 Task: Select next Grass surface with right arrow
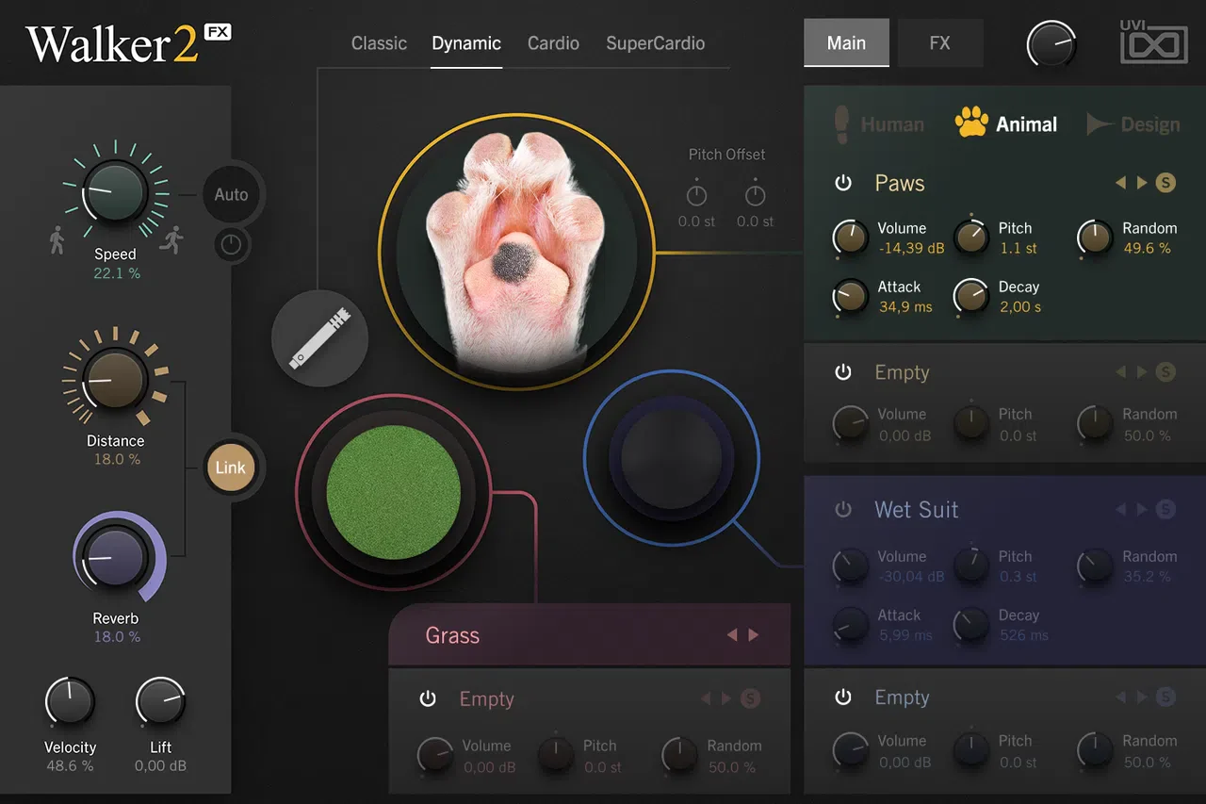[754, 635]
